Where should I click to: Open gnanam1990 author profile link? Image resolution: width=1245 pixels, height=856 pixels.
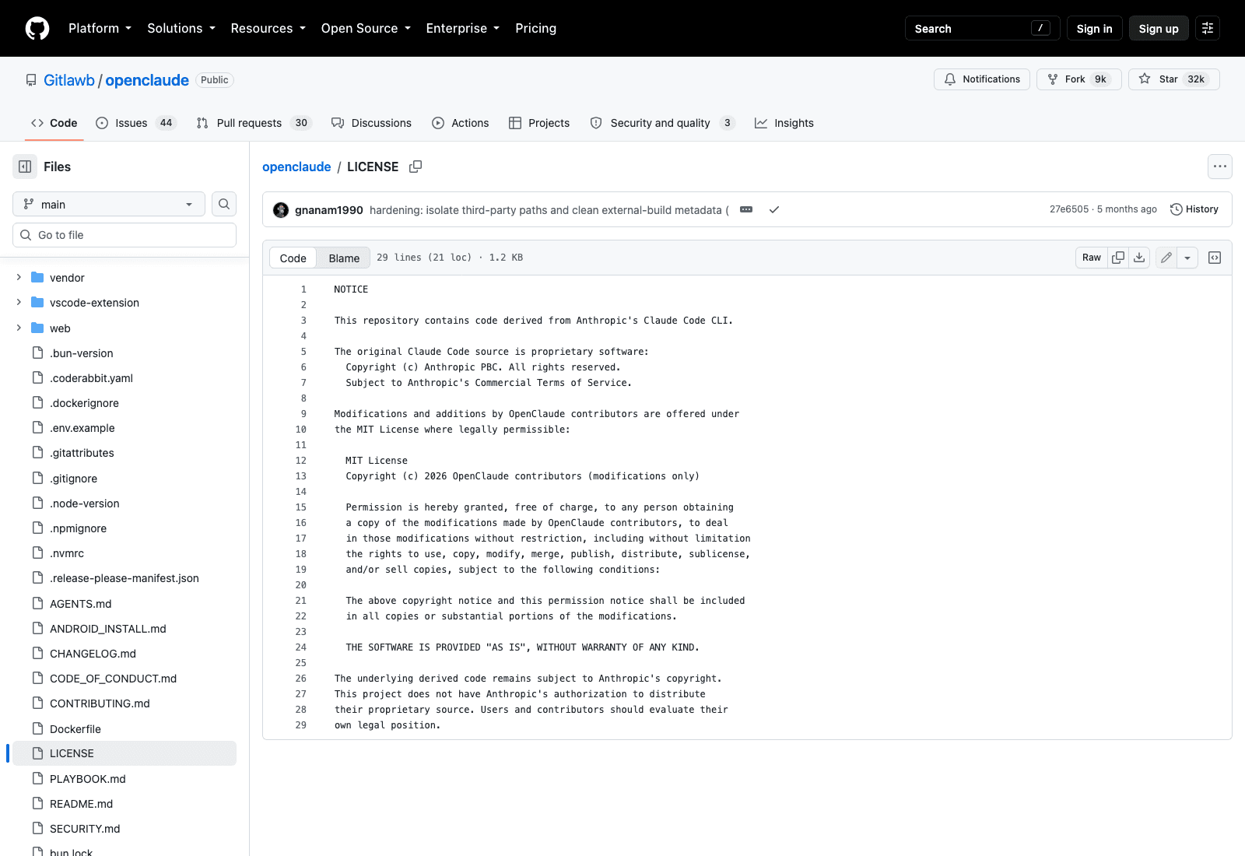pyautogui.click(x=329, y=210)
